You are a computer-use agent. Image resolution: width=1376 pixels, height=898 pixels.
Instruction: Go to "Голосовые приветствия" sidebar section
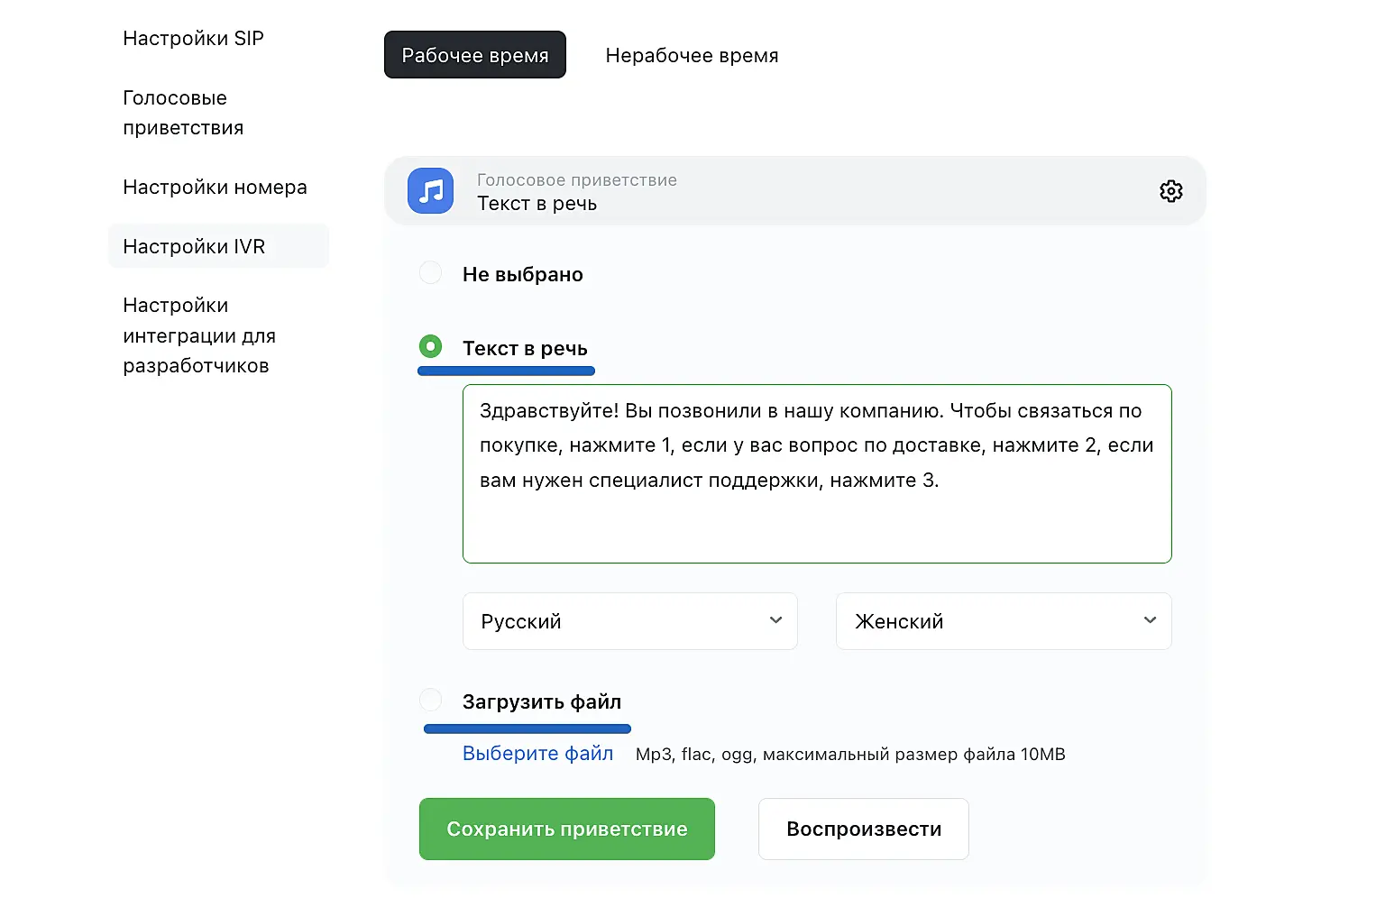pyautogui.click(x=183, y=113)
